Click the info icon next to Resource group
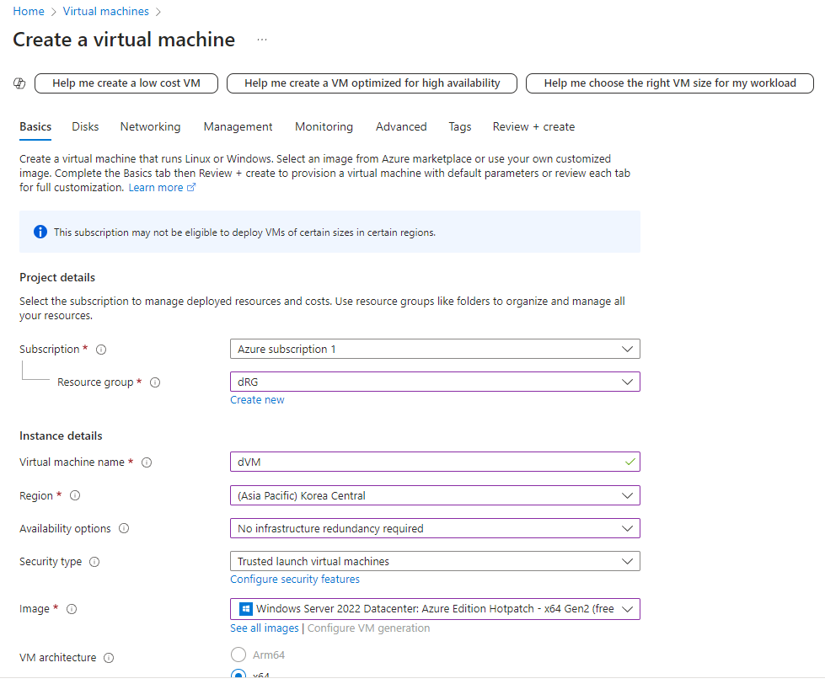The height and width of the screenshot is (684, 825). coord(155,382)
